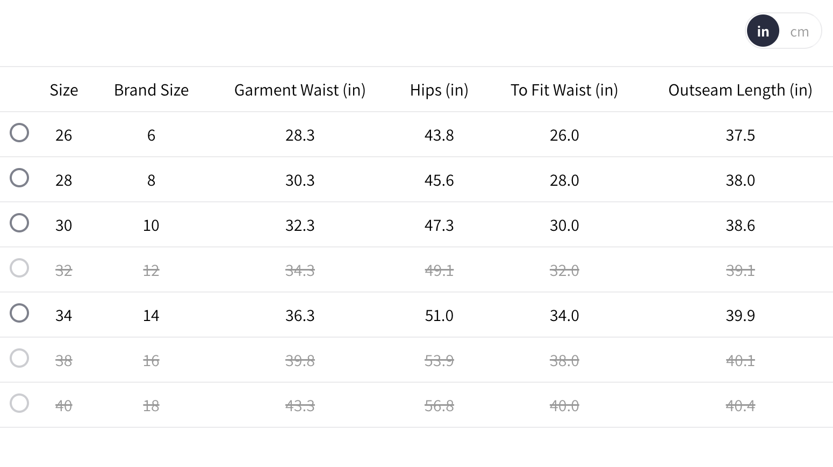Click the Size column header
The image size is (833, 467).
click(64, 90)
